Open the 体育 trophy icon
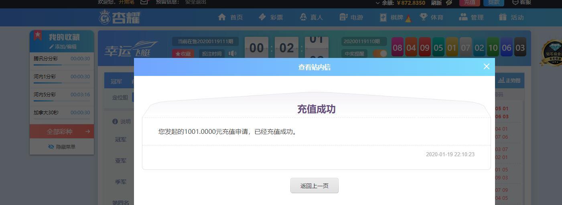The height and width of the screenshot is (205, 562). [x=423, y=17]
